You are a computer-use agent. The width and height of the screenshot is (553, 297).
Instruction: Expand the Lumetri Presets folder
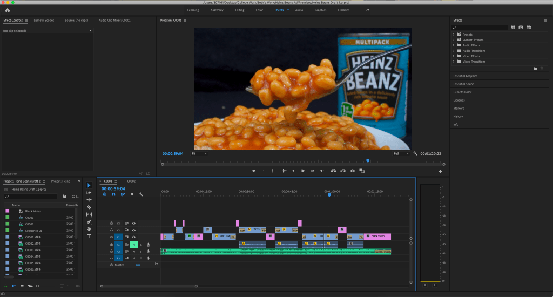[x=454, y=40]
